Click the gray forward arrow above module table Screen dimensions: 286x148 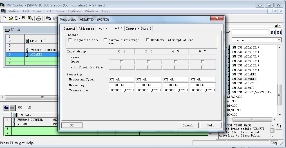[x=12, y=108]
